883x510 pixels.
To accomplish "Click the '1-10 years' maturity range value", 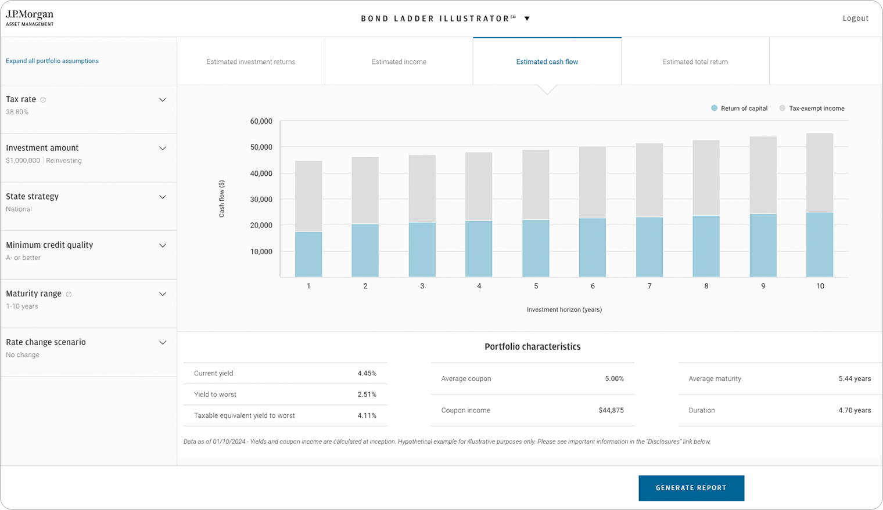I will 22,306.
